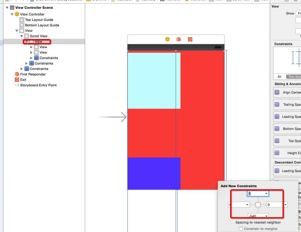
Task: Switch to the All constraints tab
Action: click(x=279, y=77)
